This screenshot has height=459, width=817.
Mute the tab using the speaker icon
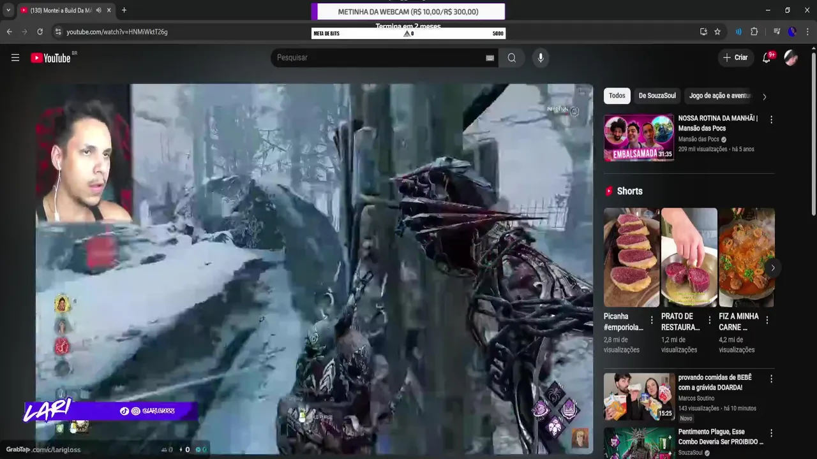(x=98, y=10)
